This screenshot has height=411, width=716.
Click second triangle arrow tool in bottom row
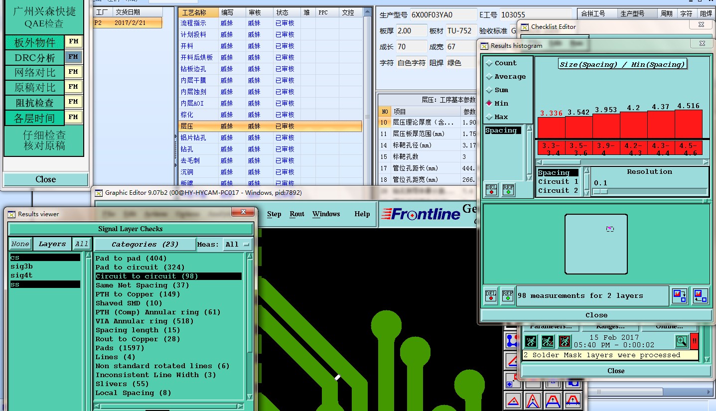(x=533, y=401)
